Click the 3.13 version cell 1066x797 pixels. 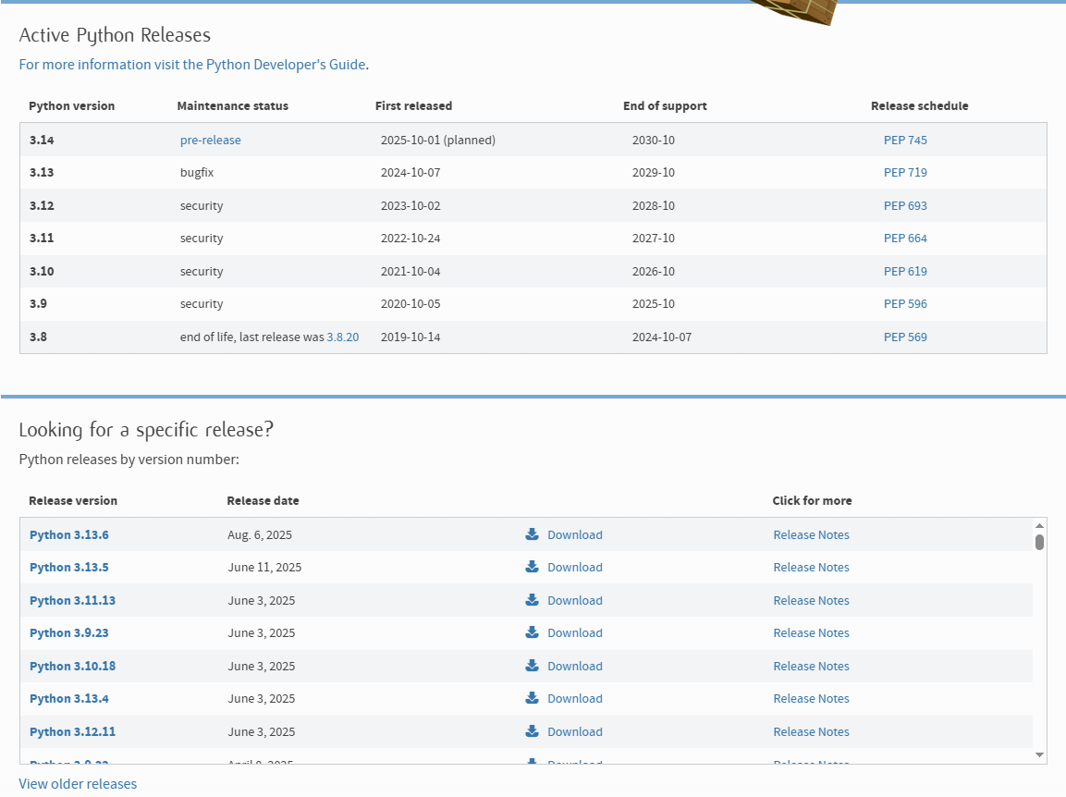pyautogui.click(x=42, y=173)
